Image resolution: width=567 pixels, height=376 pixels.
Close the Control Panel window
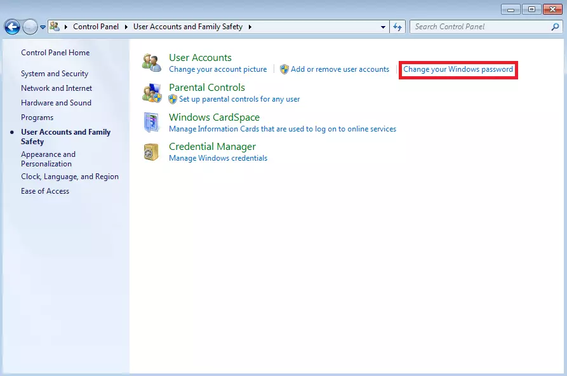pyautogui.click(x=552, y=10)
